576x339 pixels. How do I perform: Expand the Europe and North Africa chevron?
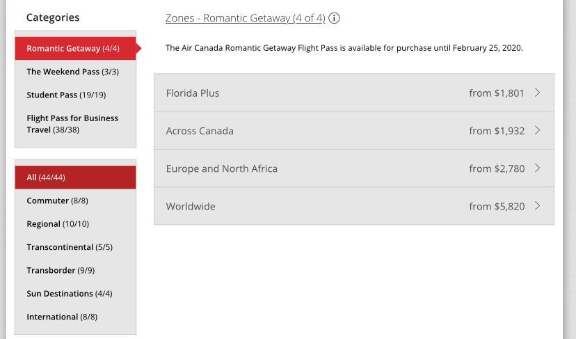538,168
